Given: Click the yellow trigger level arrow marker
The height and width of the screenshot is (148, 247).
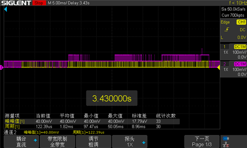Looking at the screenshot, I should 218,67.
